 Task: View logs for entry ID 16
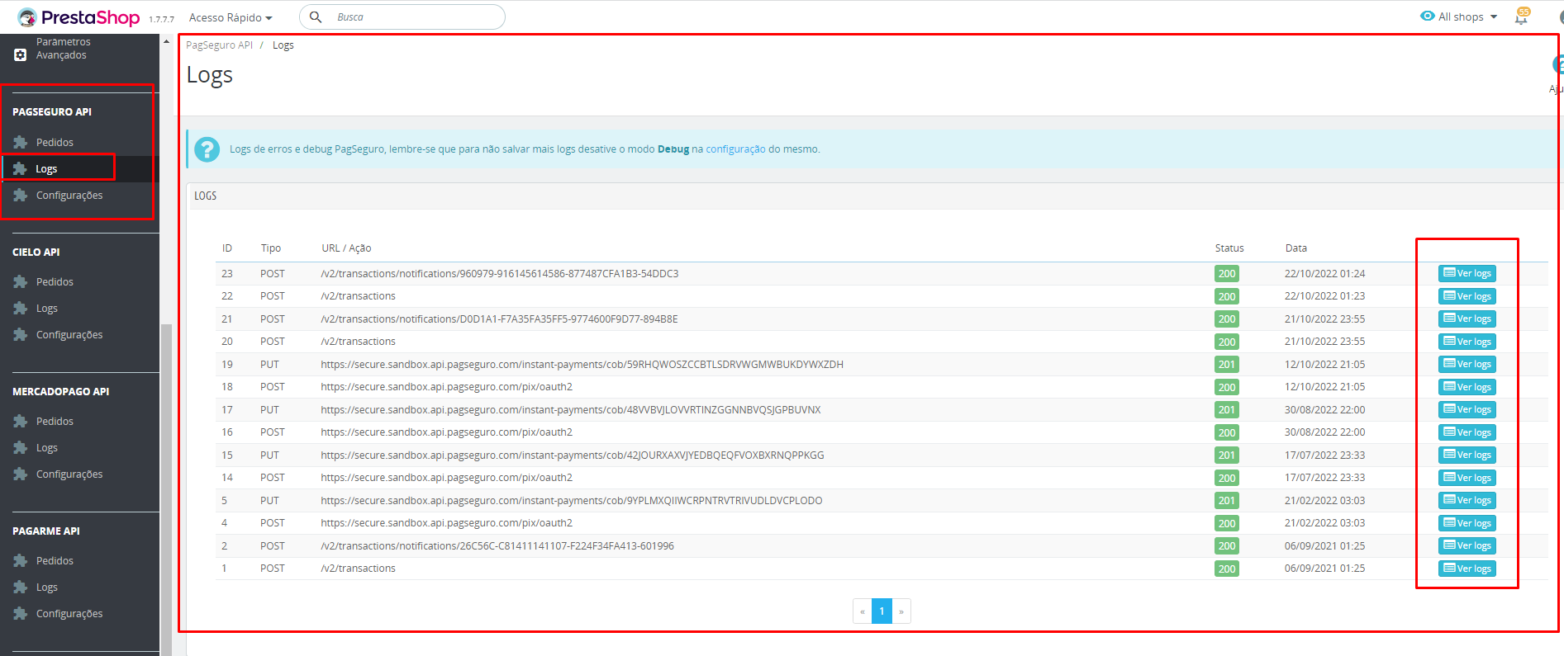pyautogui.click(x=1467, y=432)
